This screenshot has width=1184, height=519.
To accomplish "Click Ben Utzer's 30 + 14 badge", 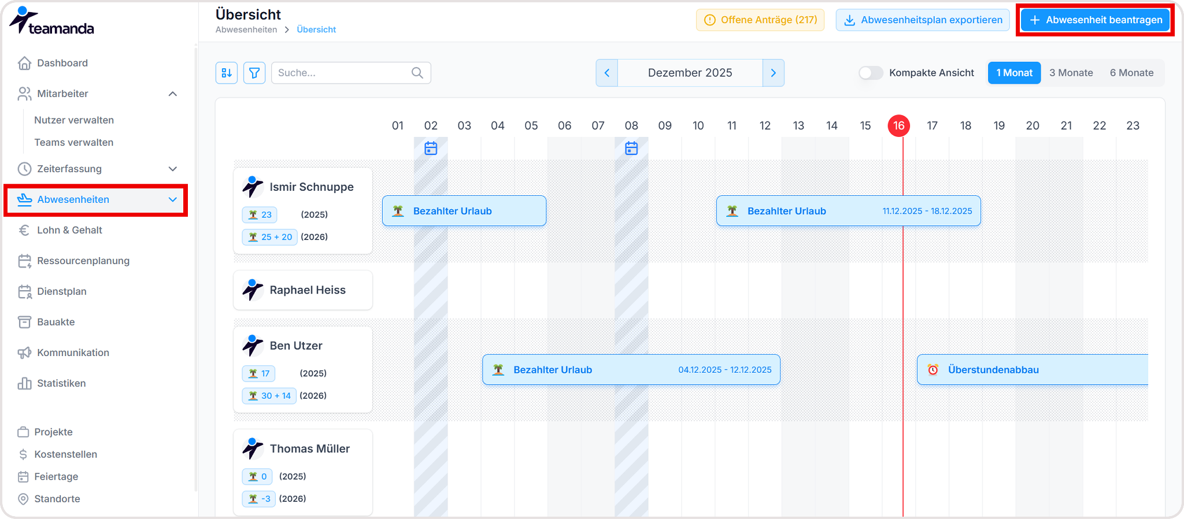I will point(269,396).
